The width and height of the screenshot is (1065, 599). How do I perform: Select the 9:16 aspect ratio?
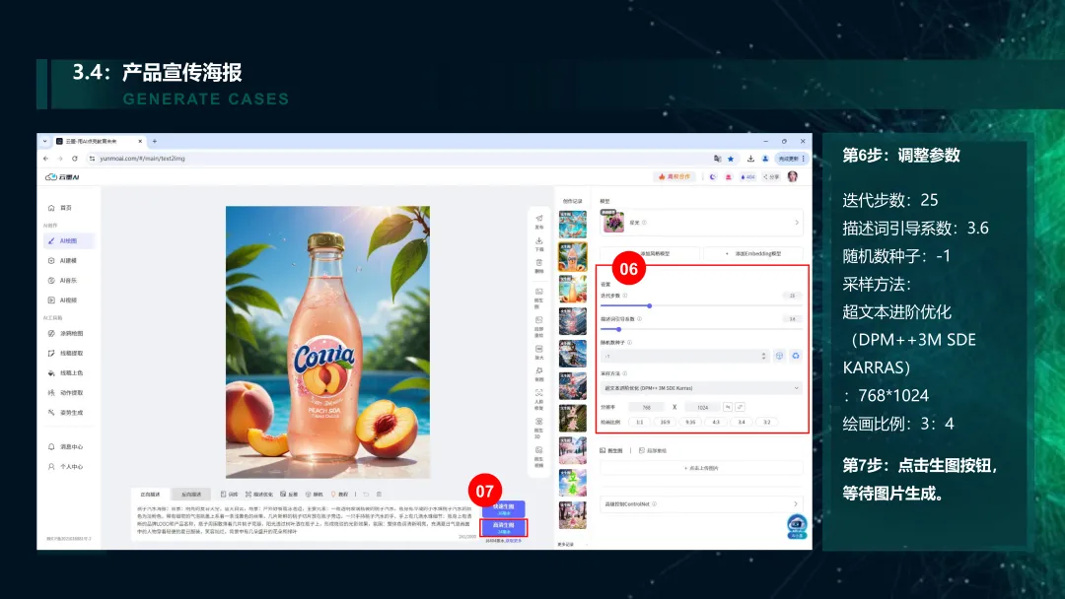click(x=690, y=422)
